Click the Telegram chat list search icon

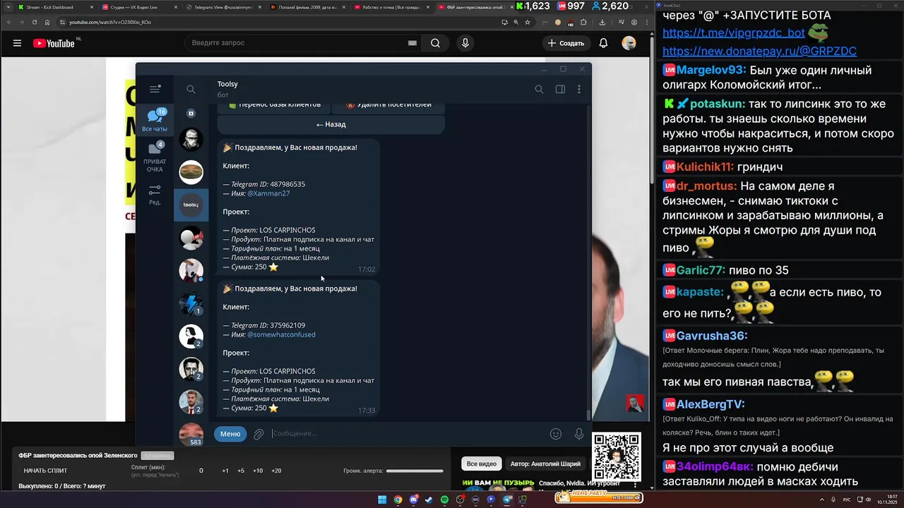(x=191, y=89)
